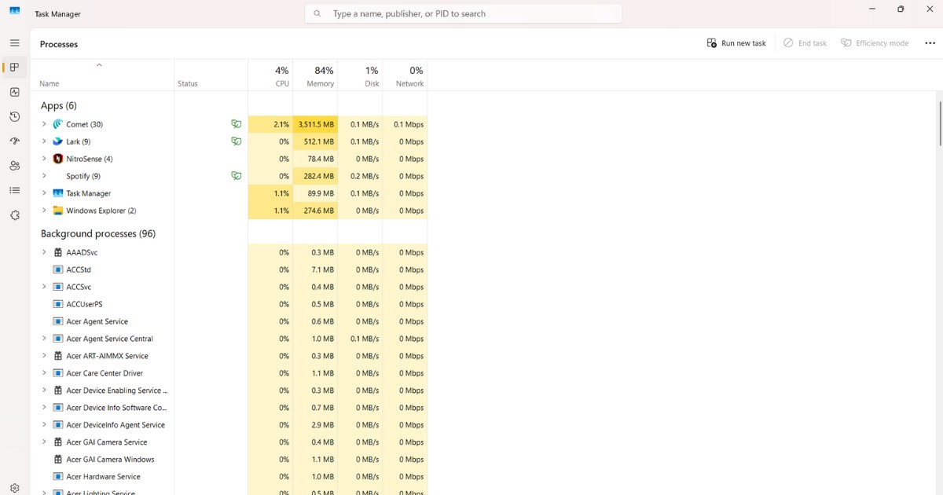Open the Performance page in the sidebar
The height and width of the screenshot is (495, 943).
[14, 92]
